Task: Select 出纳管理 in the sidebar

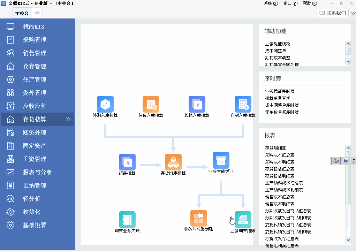Action: (x=37, y=185)
